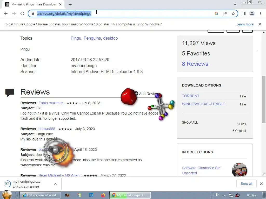Click the page vertical scrollbar thumb
This screenshot has height=199, width=266.
pyautogui.click(x=264, y=99)
